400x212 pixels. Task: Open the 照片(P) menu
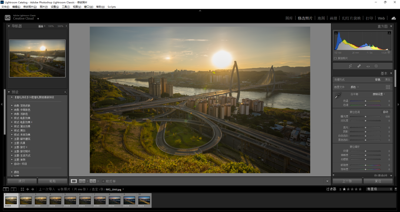(x=44, y=7)
